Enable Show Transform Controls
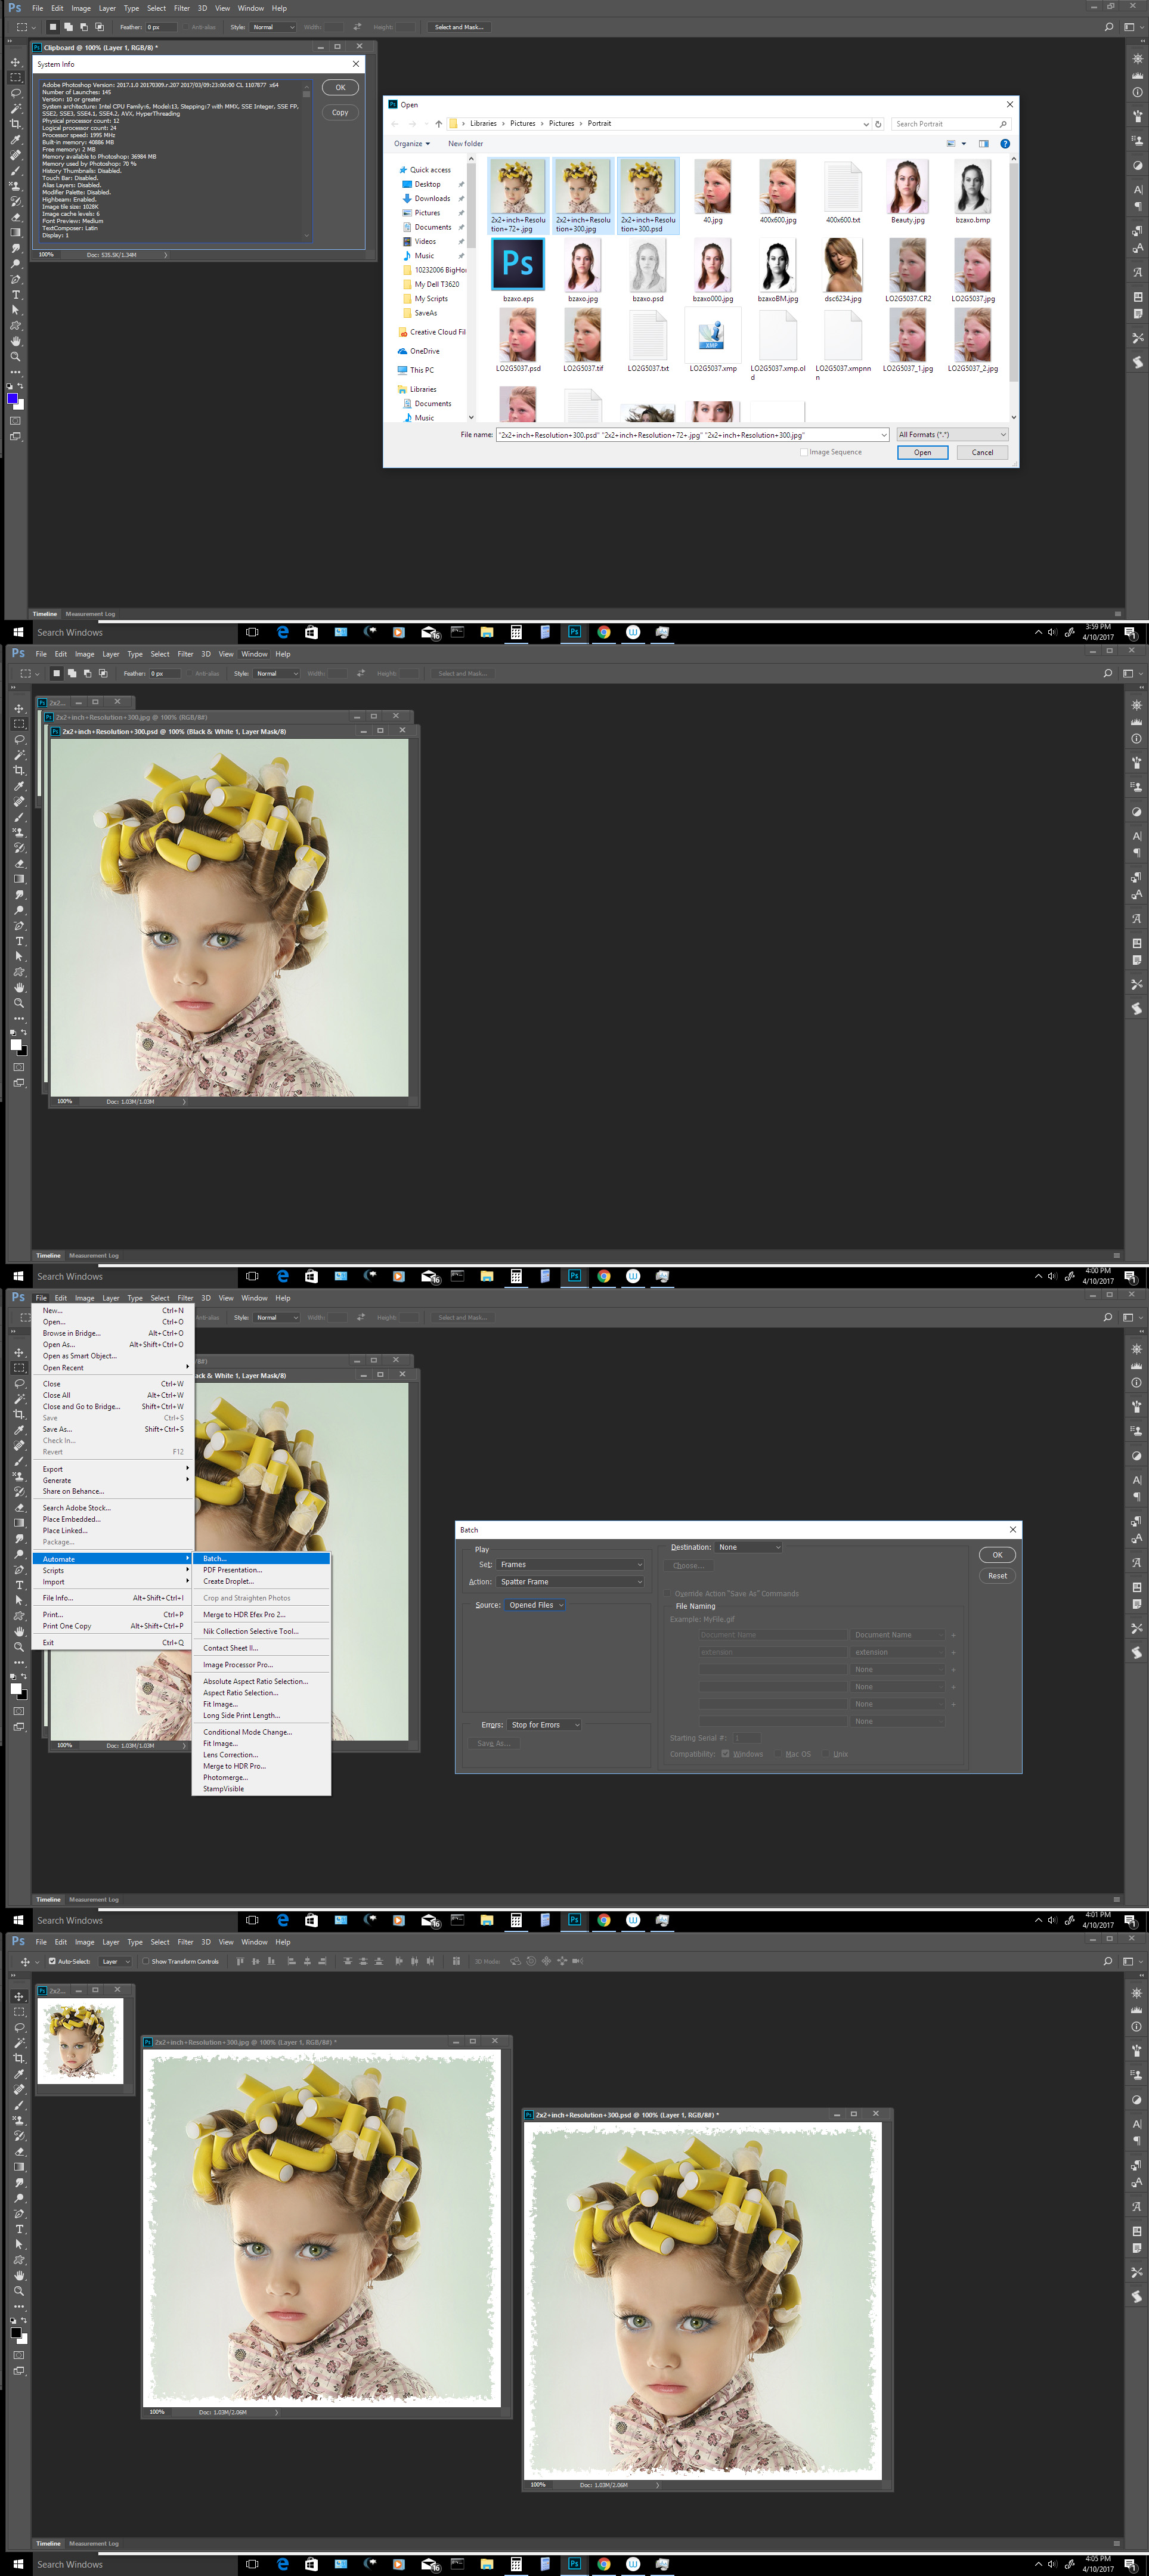The image size is (1149, 2576). pyautogui.click(x=146, y=1962)
